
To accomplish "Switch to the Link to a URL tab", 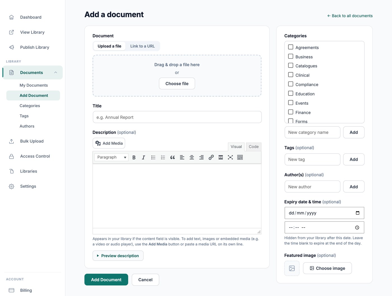I will (143, 46).
